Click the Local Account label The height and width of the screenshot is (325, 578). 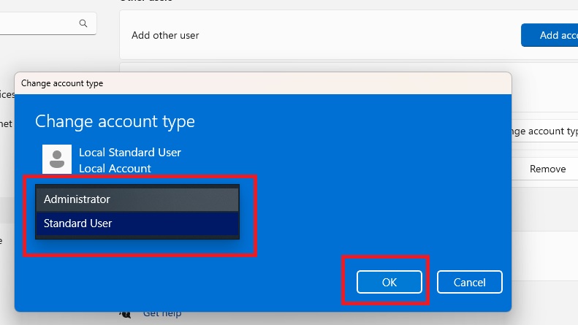[115, 169]
